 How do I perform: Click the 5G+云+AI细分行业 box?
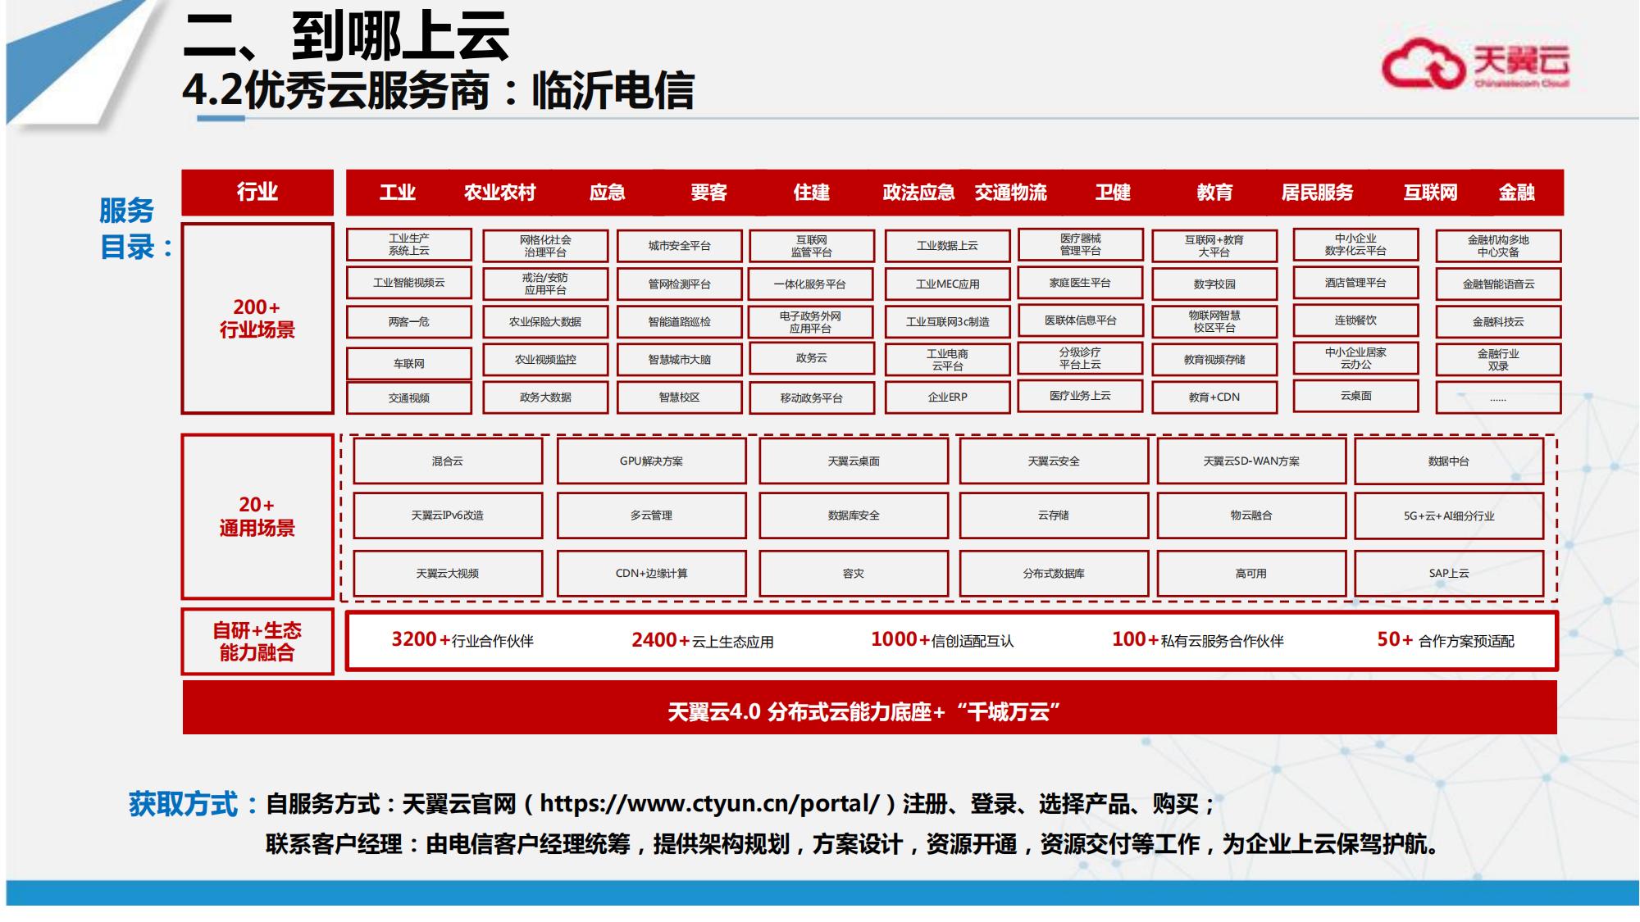pos(1449,516)
